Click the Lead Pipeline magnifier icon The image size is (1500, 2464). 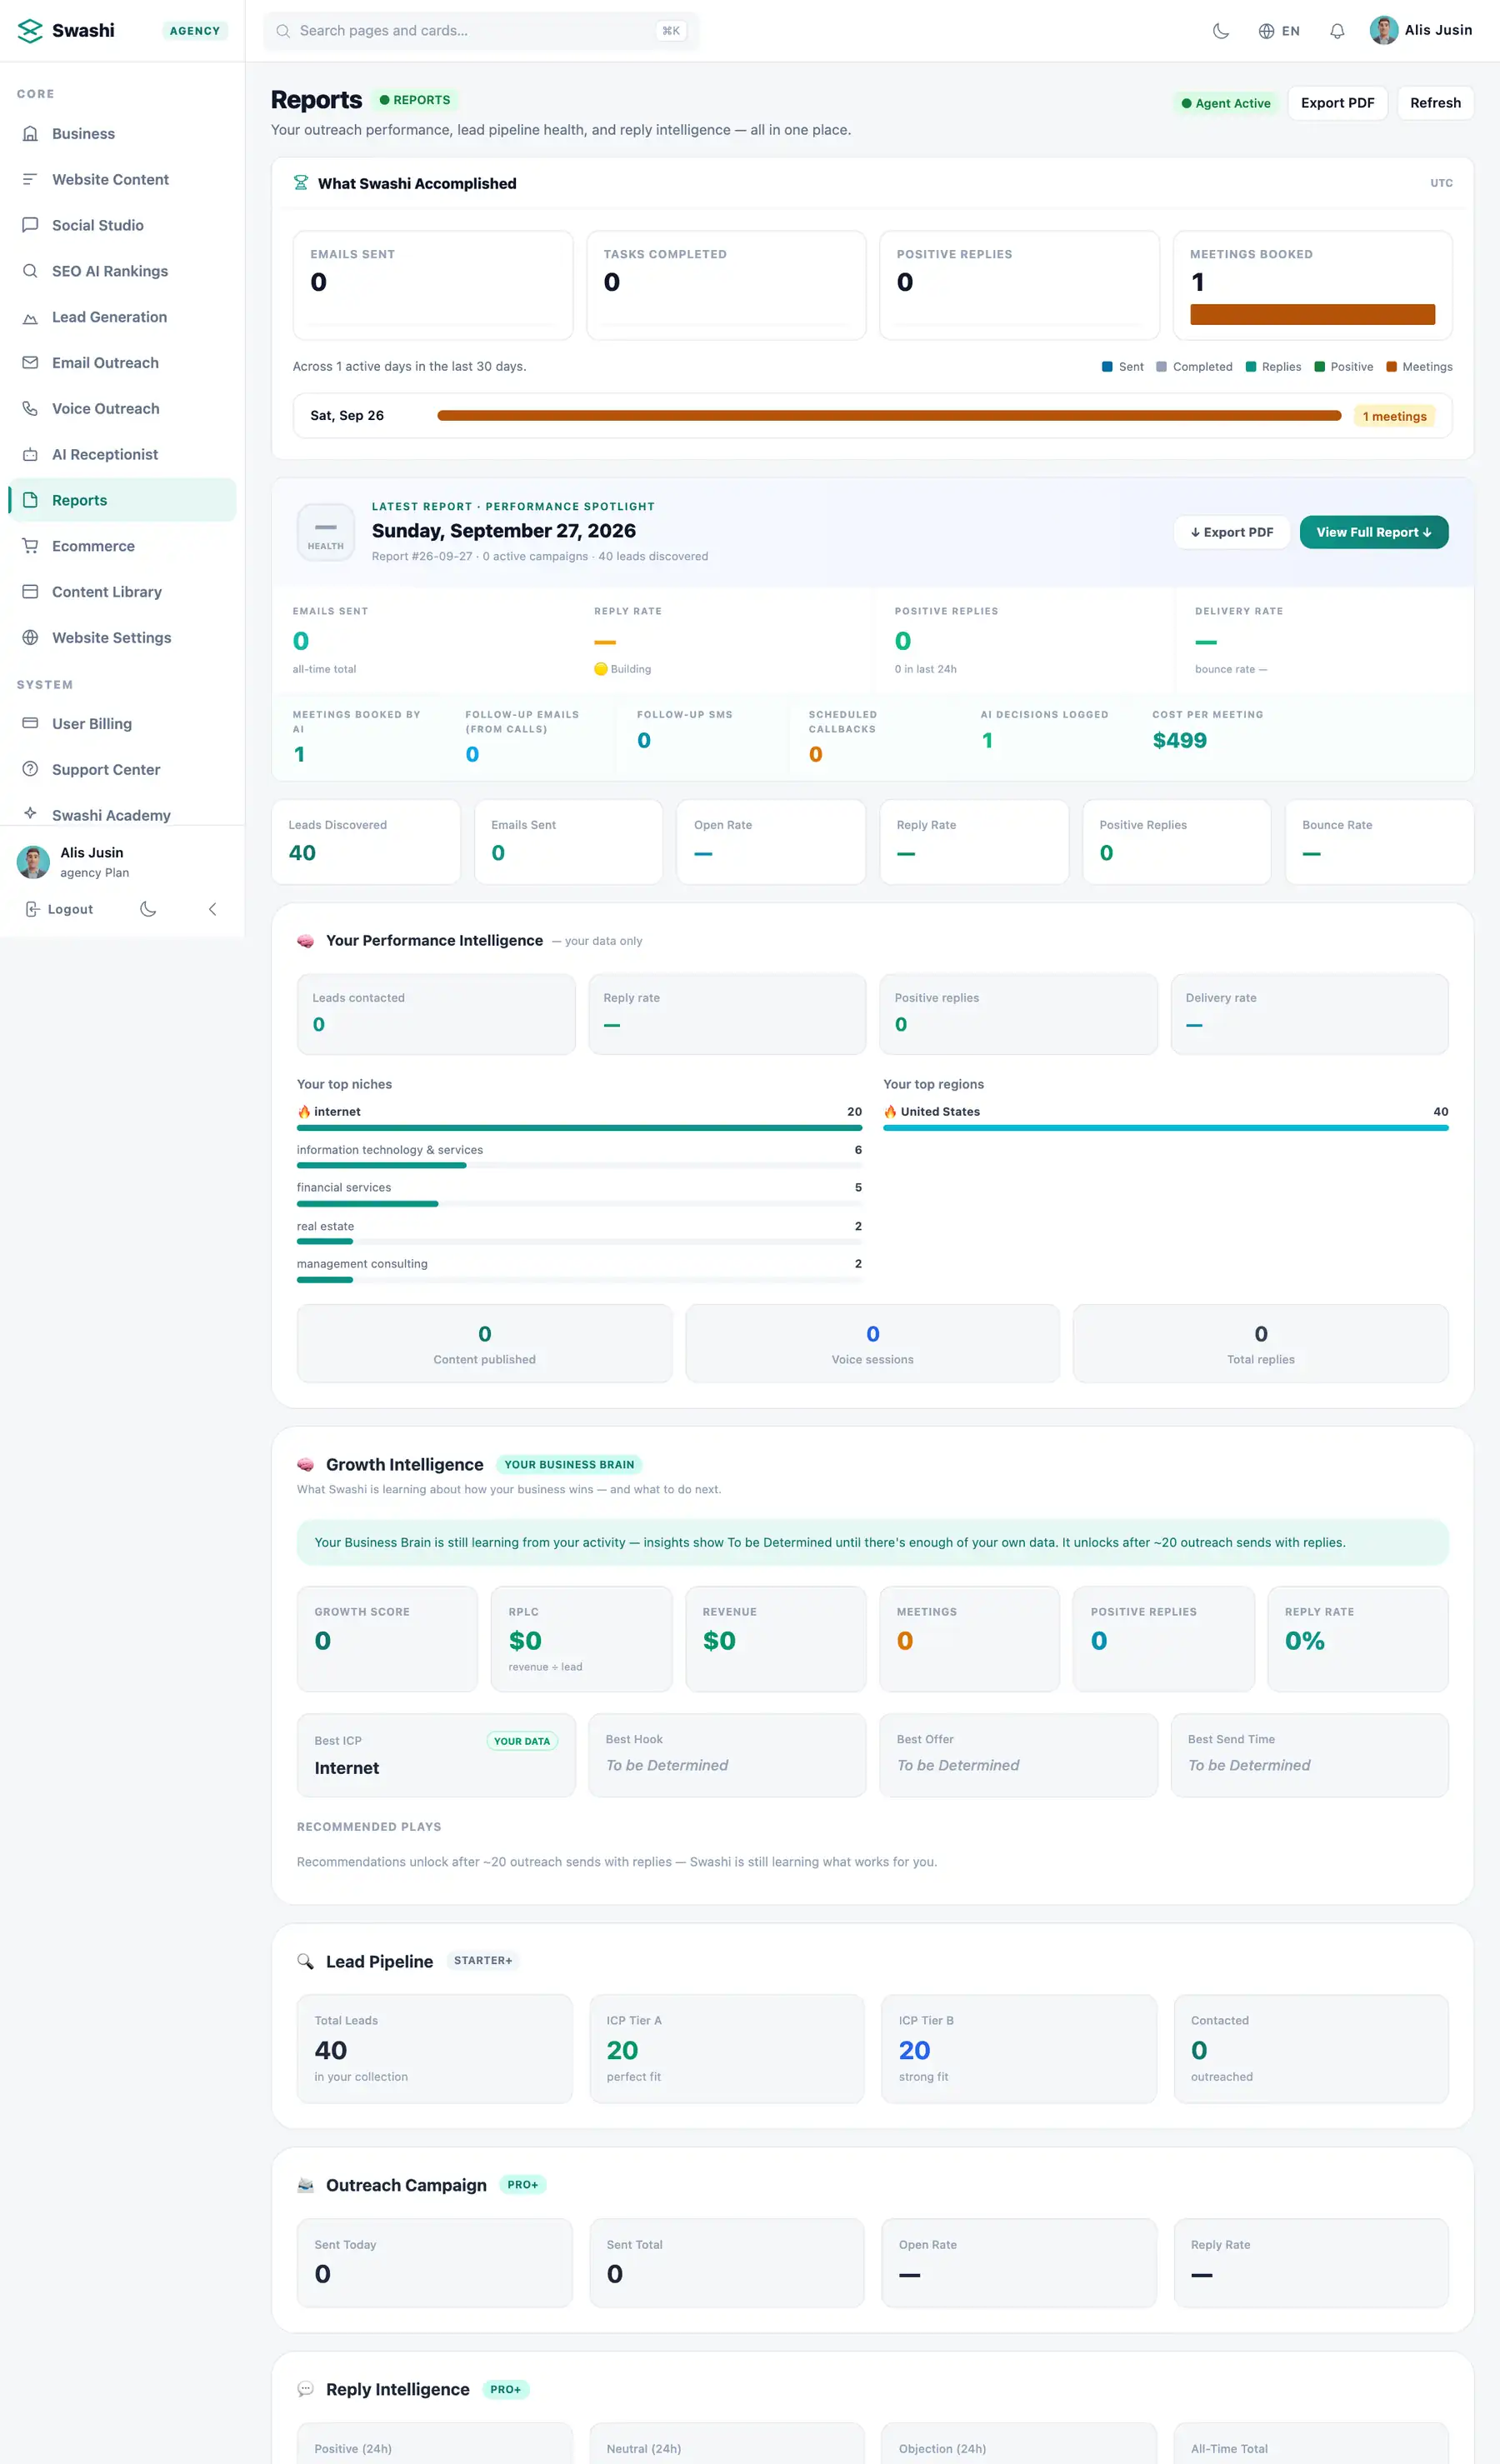pos(305,1961)
